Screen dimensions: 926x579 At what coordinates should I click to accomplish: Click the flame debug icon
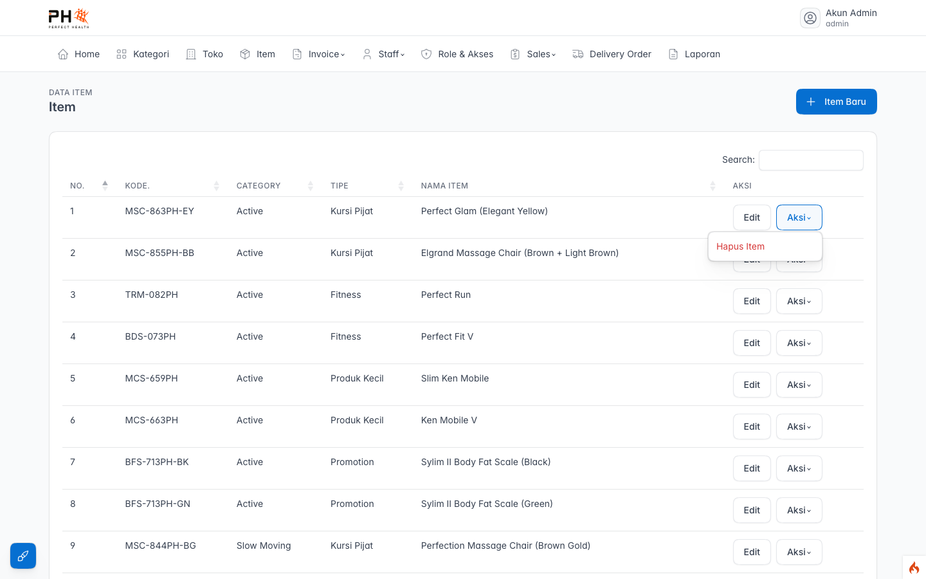point(914,567)
